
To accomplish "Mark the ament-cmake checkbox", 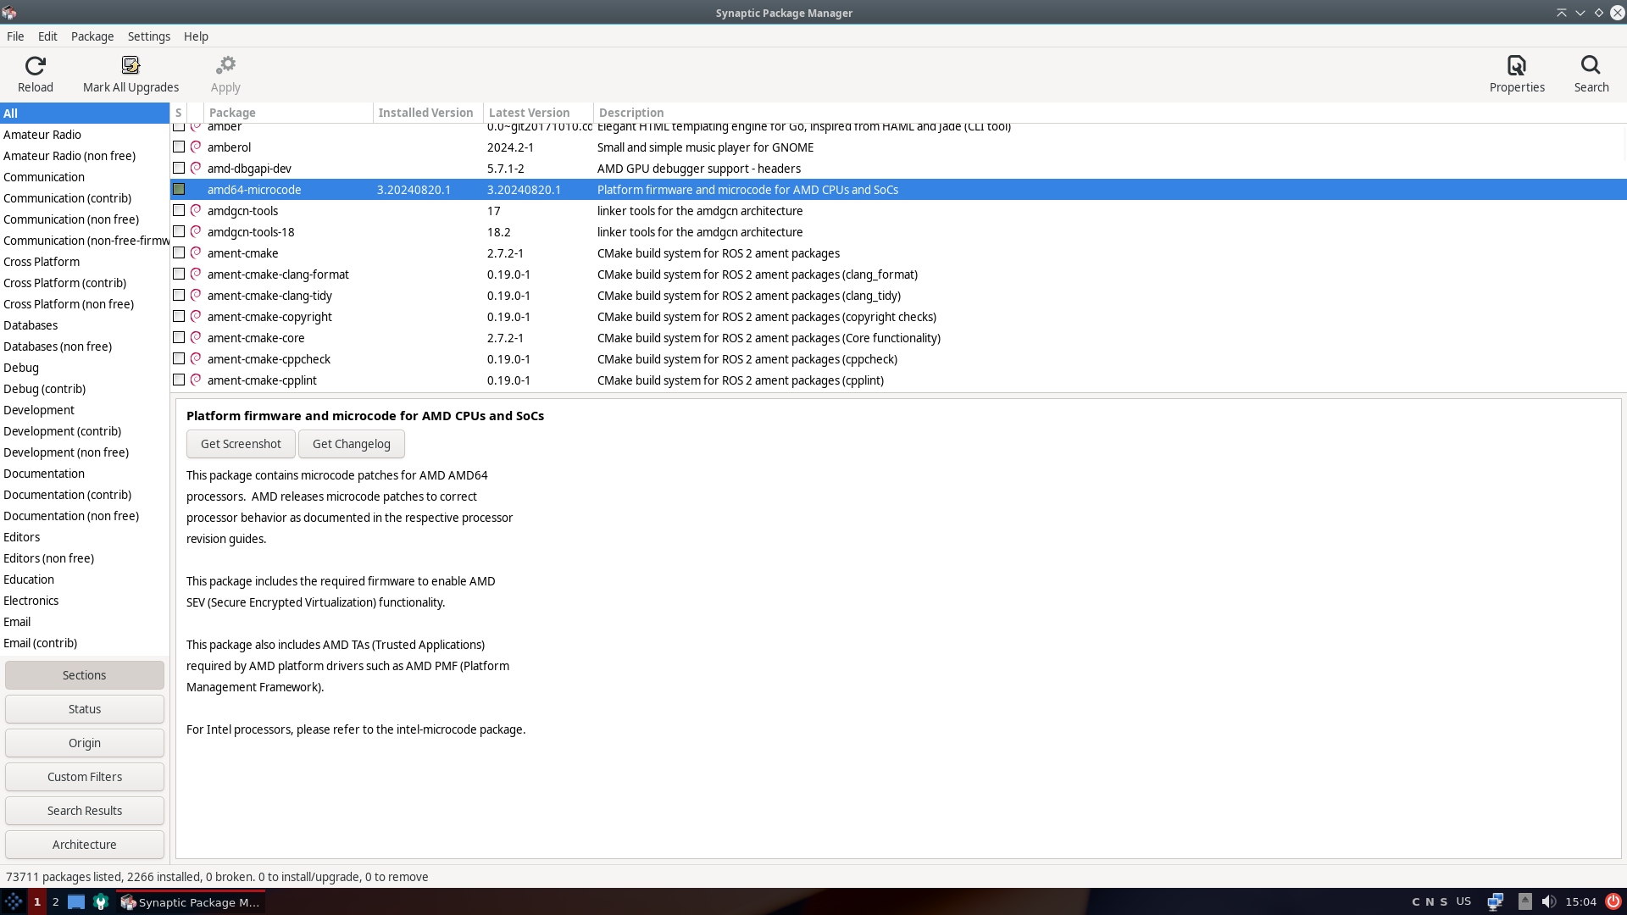I will click(x=179, y=252).
